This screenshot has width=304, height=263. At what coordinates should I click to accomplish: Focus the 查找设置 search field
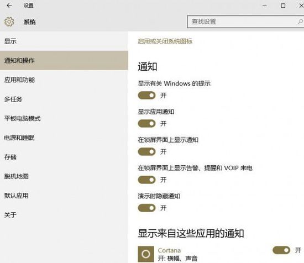pyautogui.click(x=245, y=22)
